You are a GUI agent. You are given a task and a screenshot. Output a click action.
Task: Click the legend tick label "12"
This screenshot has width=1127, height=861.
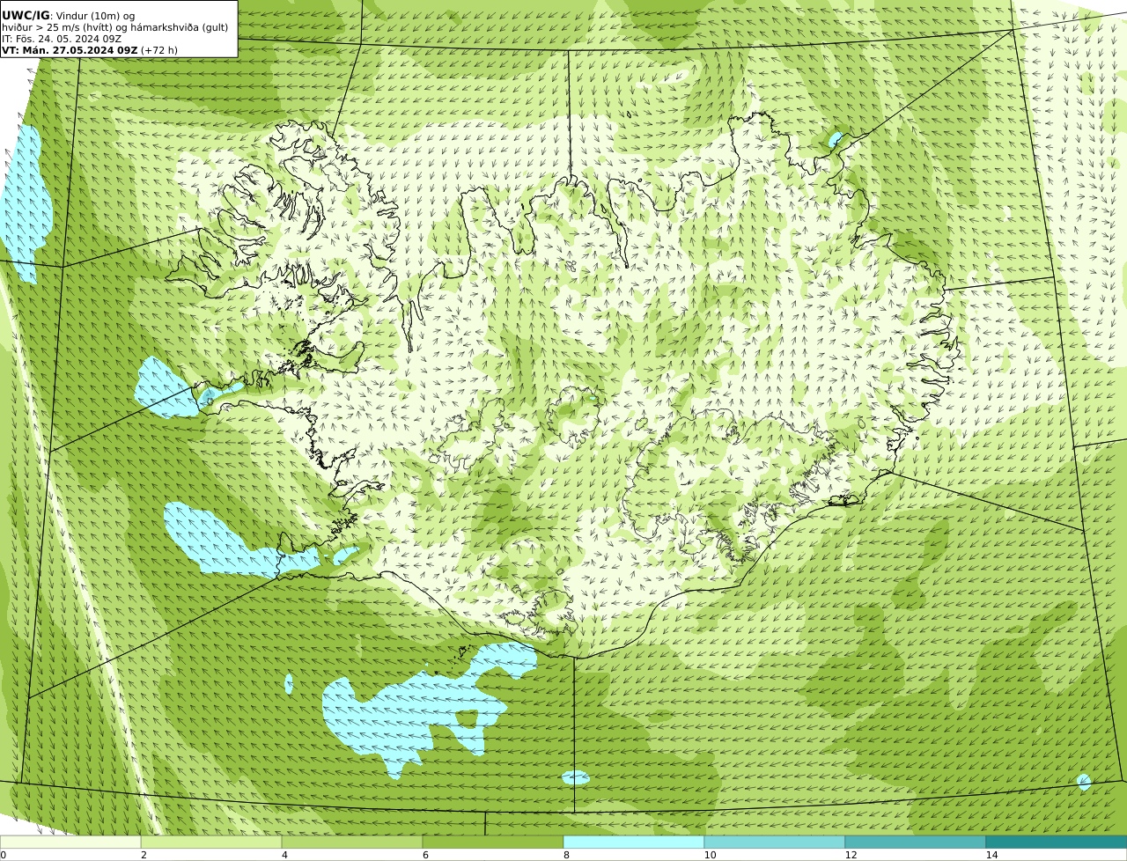pyautogui.click(x=851, y=855)
